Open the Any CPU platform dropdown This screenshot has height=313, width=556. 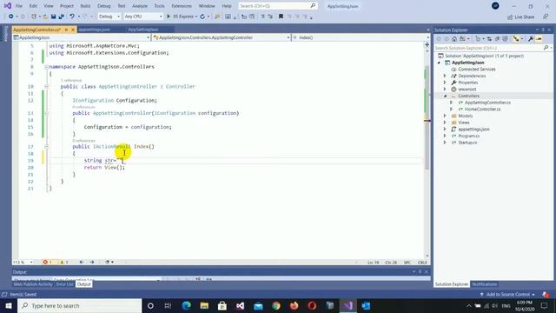(x=142, y=17)
